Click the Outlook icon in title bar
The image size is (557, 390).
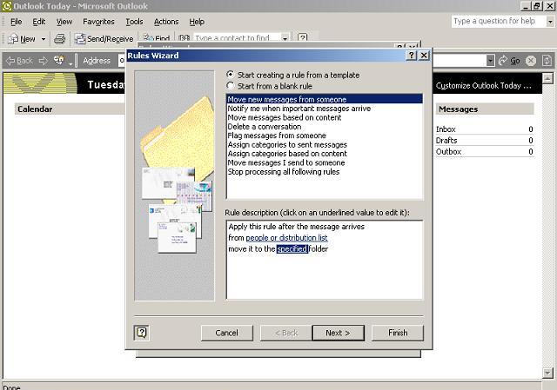tap(7, 6)
